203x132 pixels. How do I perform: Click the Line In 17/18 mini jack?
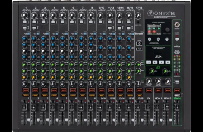[138, 22]
